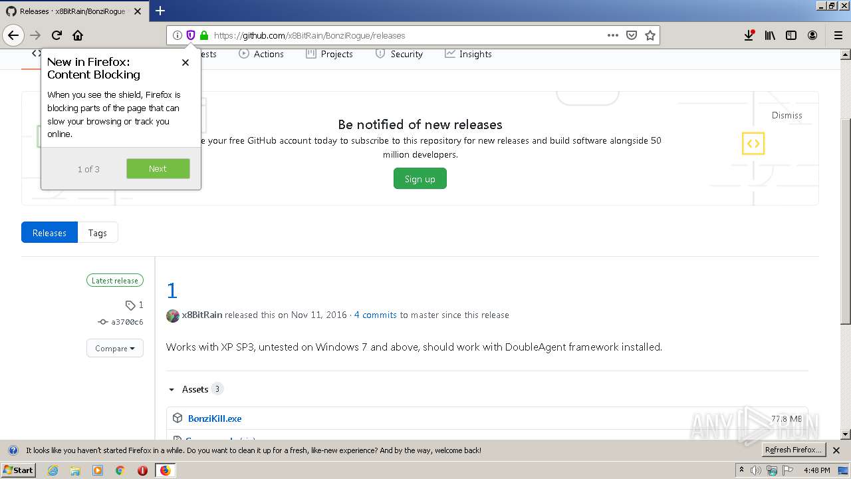Open the downloads arrow icon

pyautogui.click(x=749, y=35)
